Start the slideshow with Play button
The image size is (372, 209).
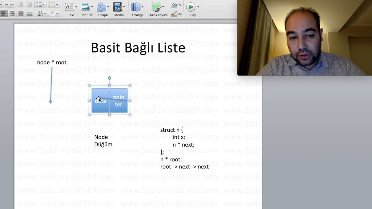(191, 7)
